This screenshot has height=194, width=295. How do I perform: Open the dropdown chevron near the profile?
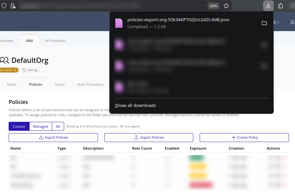click(x=277, y=22)
